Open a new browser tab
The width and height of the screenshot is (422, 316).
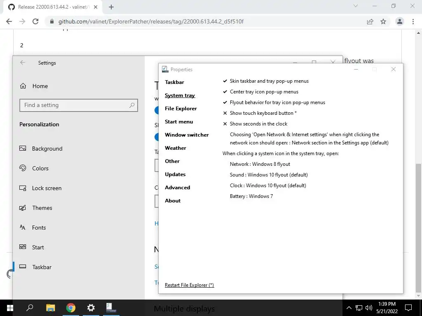pyautogui.click(x=111, y=7)
